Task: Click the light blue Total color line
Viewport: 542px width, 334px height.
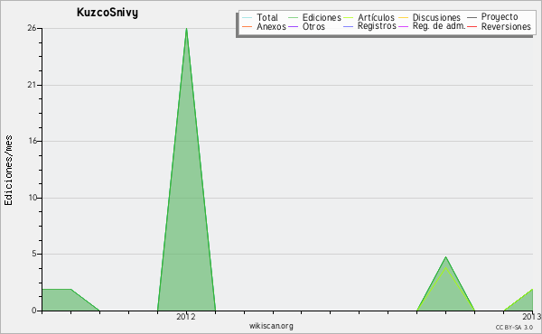Action: pos(248,18)
